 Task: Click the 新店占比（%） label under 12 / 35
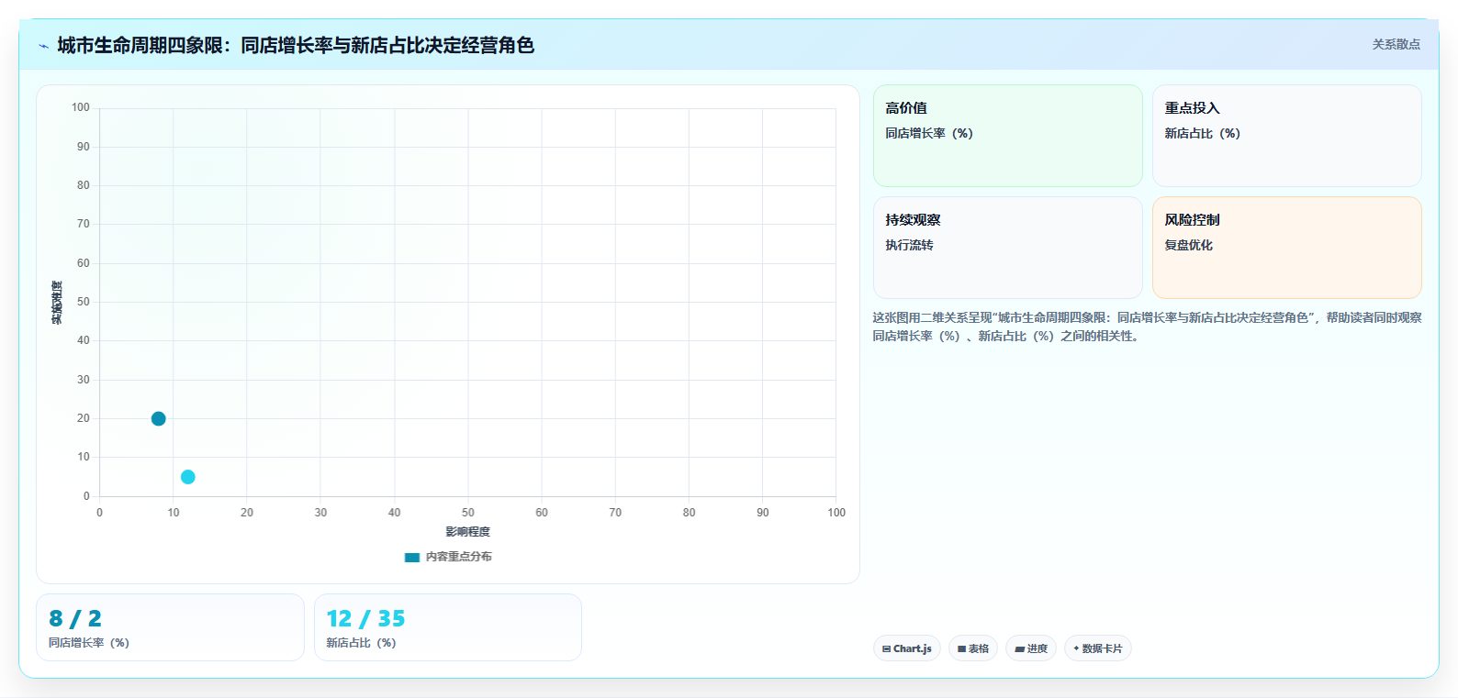point(361,643)
